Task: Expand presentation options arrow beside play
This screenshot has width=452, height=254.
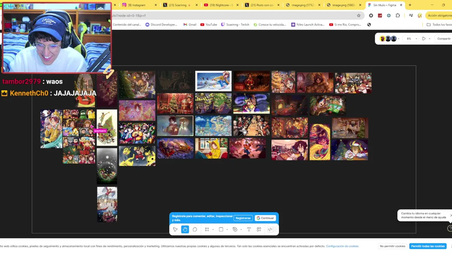Action: tap(429, 39)
